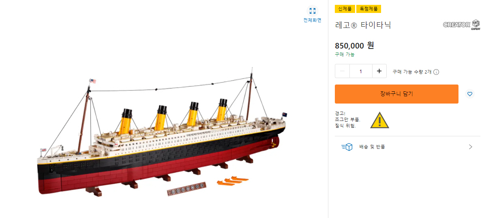Click the delivery box icon by 배송 및 반품
The width and height of the screenshot is (482, 218).
tap(347, 147)
